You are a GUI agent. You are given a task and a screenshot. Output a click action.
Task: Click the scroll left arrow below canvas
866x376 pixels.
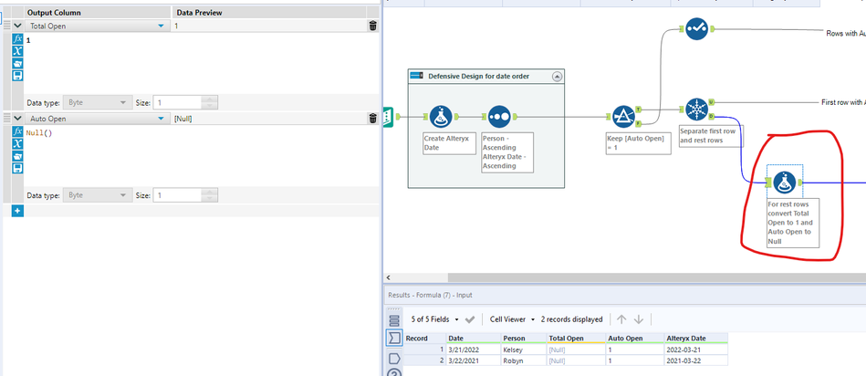click(388, 277)
